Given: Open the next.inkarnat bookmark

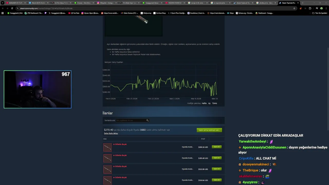Looking at the screenshot, I should pos(216,13).
